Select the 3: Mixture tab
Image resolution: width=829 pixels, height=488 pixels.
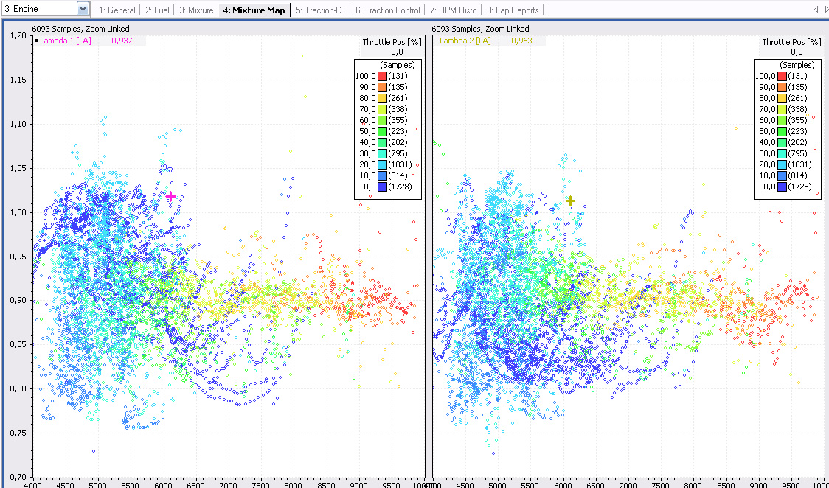[195, 10]
